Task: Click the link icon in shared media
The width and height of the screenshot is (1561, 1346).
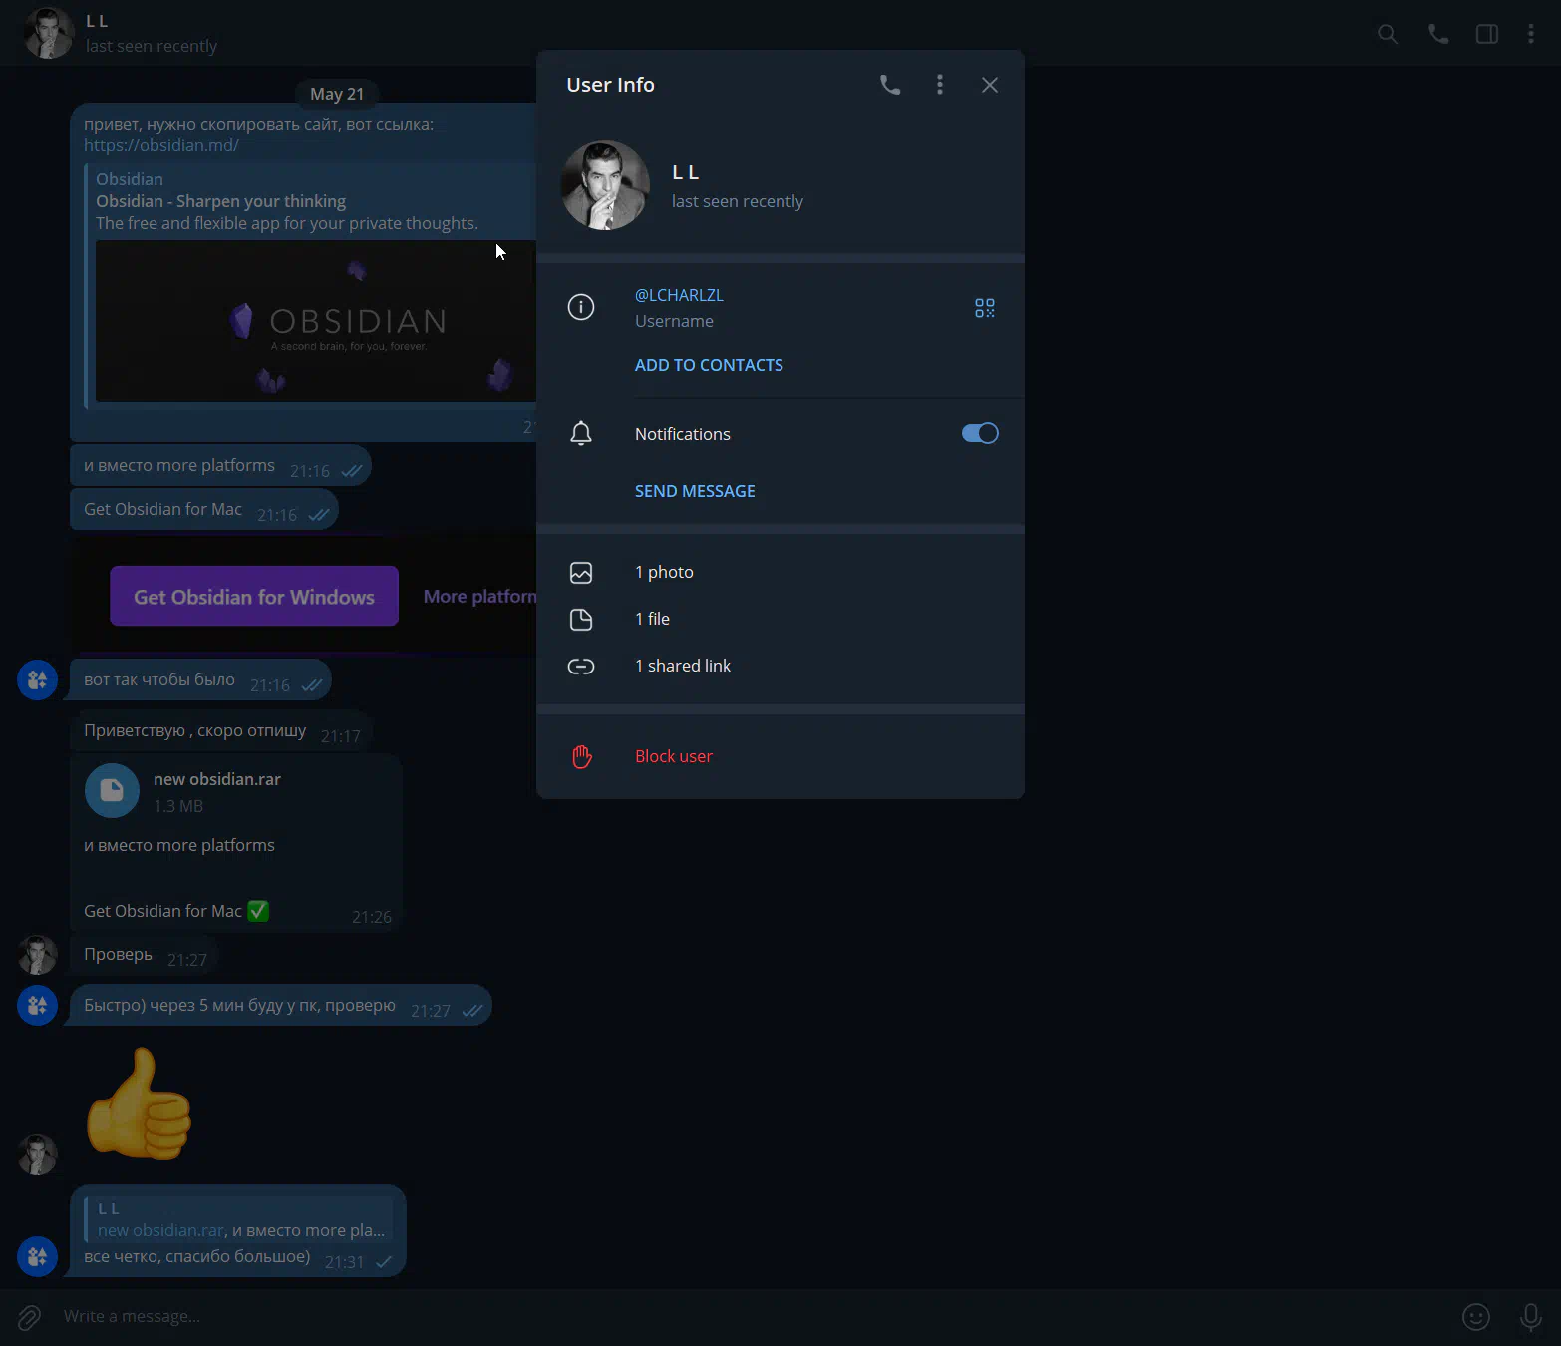Action: [x=581, y=667]
